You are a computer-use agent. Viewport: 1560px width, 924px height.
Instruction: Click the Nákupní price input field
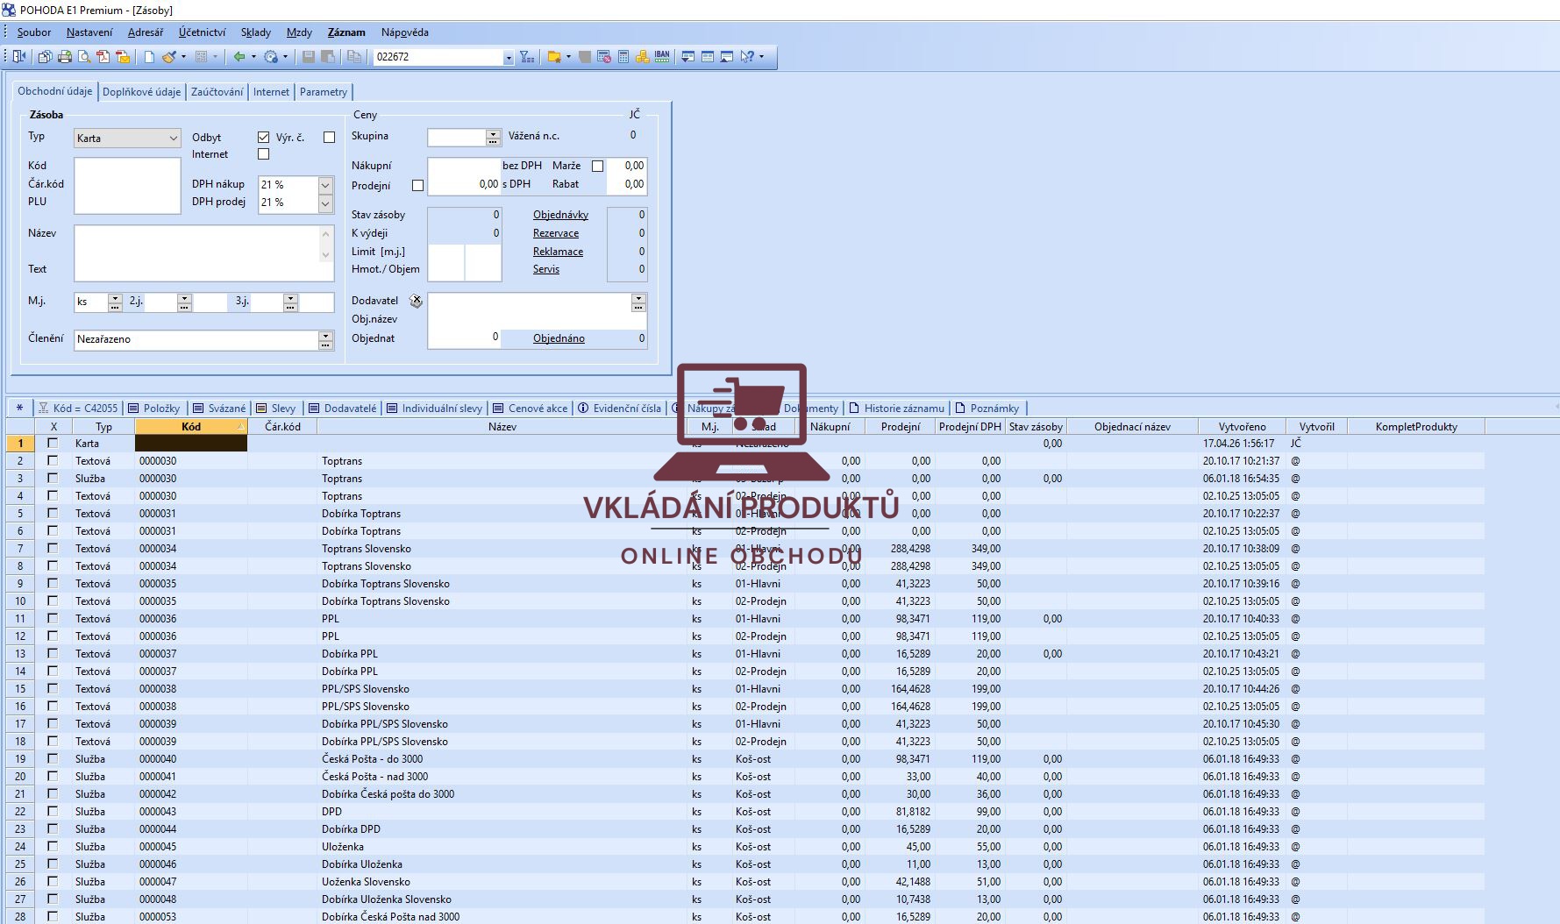tap(464, 166)
